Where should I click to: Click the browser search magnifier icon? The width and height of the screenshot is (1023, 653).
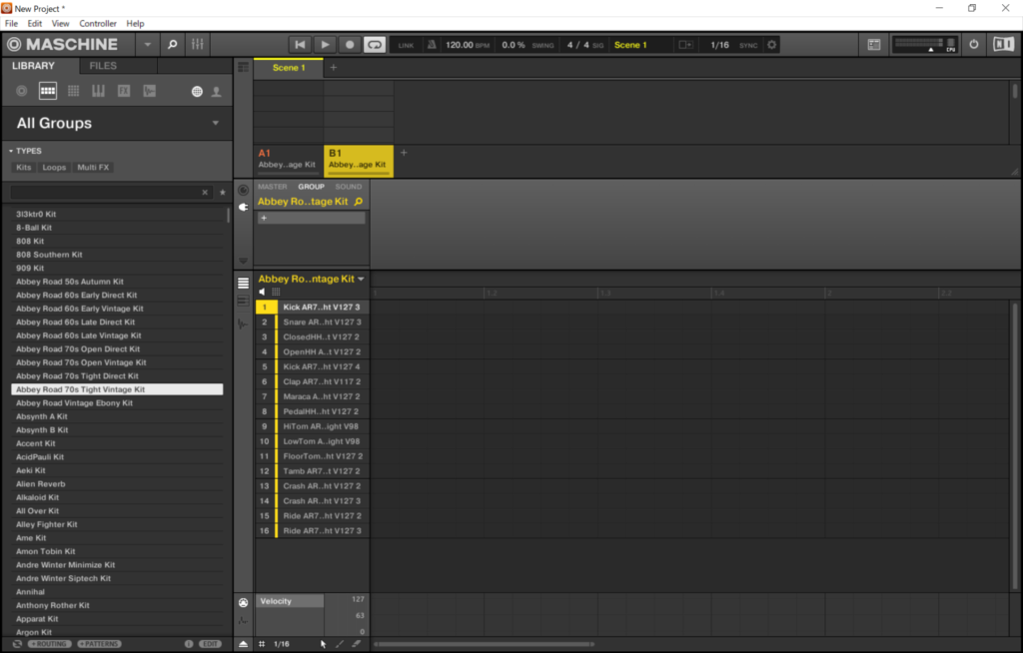(x=172, y=45)
